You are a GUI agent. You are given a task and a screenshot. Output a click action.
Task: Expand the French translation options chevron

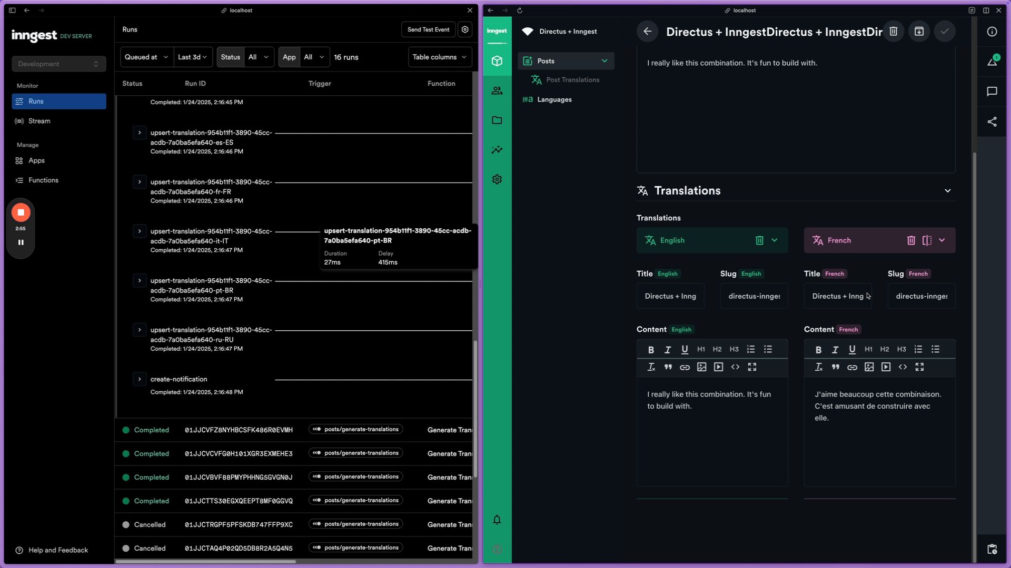(943, 240)
